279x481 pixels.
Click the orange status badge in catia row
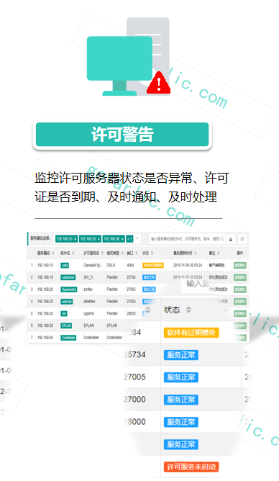coord(153,266)
